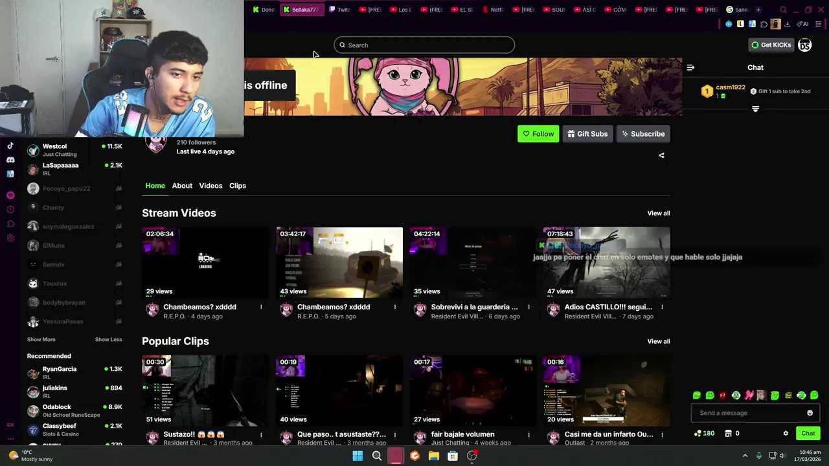This screenshot has height=466, width=829.
Task: Open the emoji picker in message box
Action: coord(810,413)
